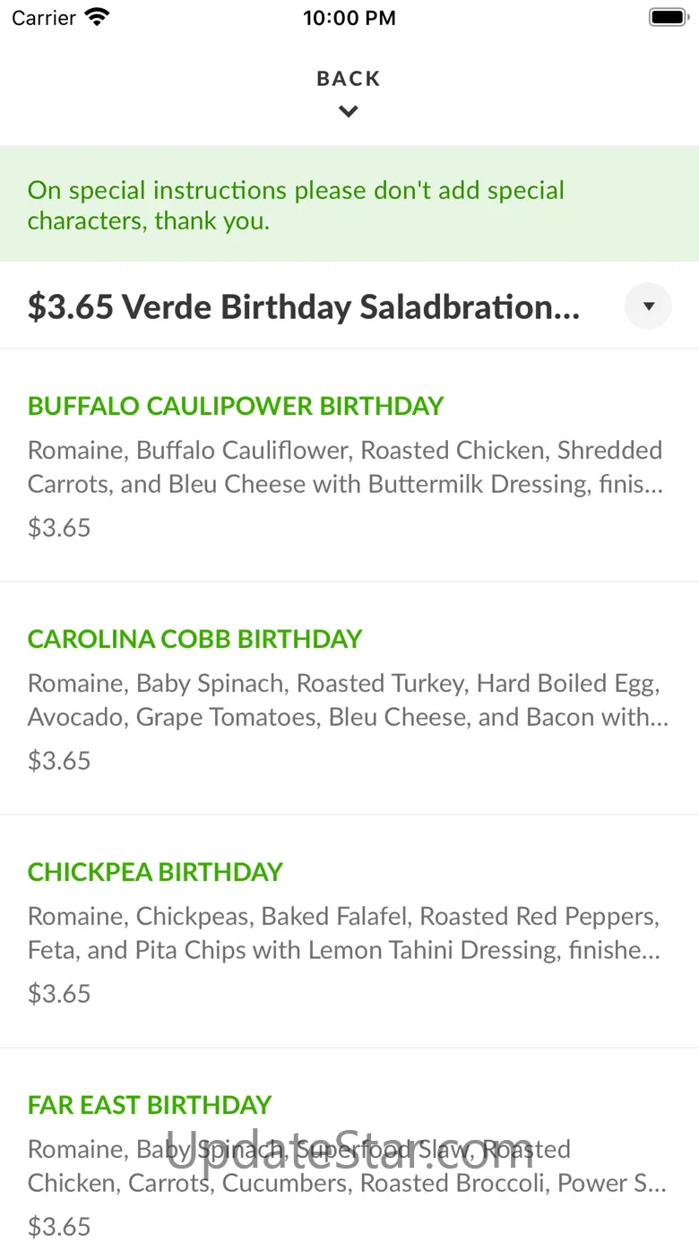Tap the battery icon in status bar
The image size is (699, 1243).
click(x=668, y=17)
